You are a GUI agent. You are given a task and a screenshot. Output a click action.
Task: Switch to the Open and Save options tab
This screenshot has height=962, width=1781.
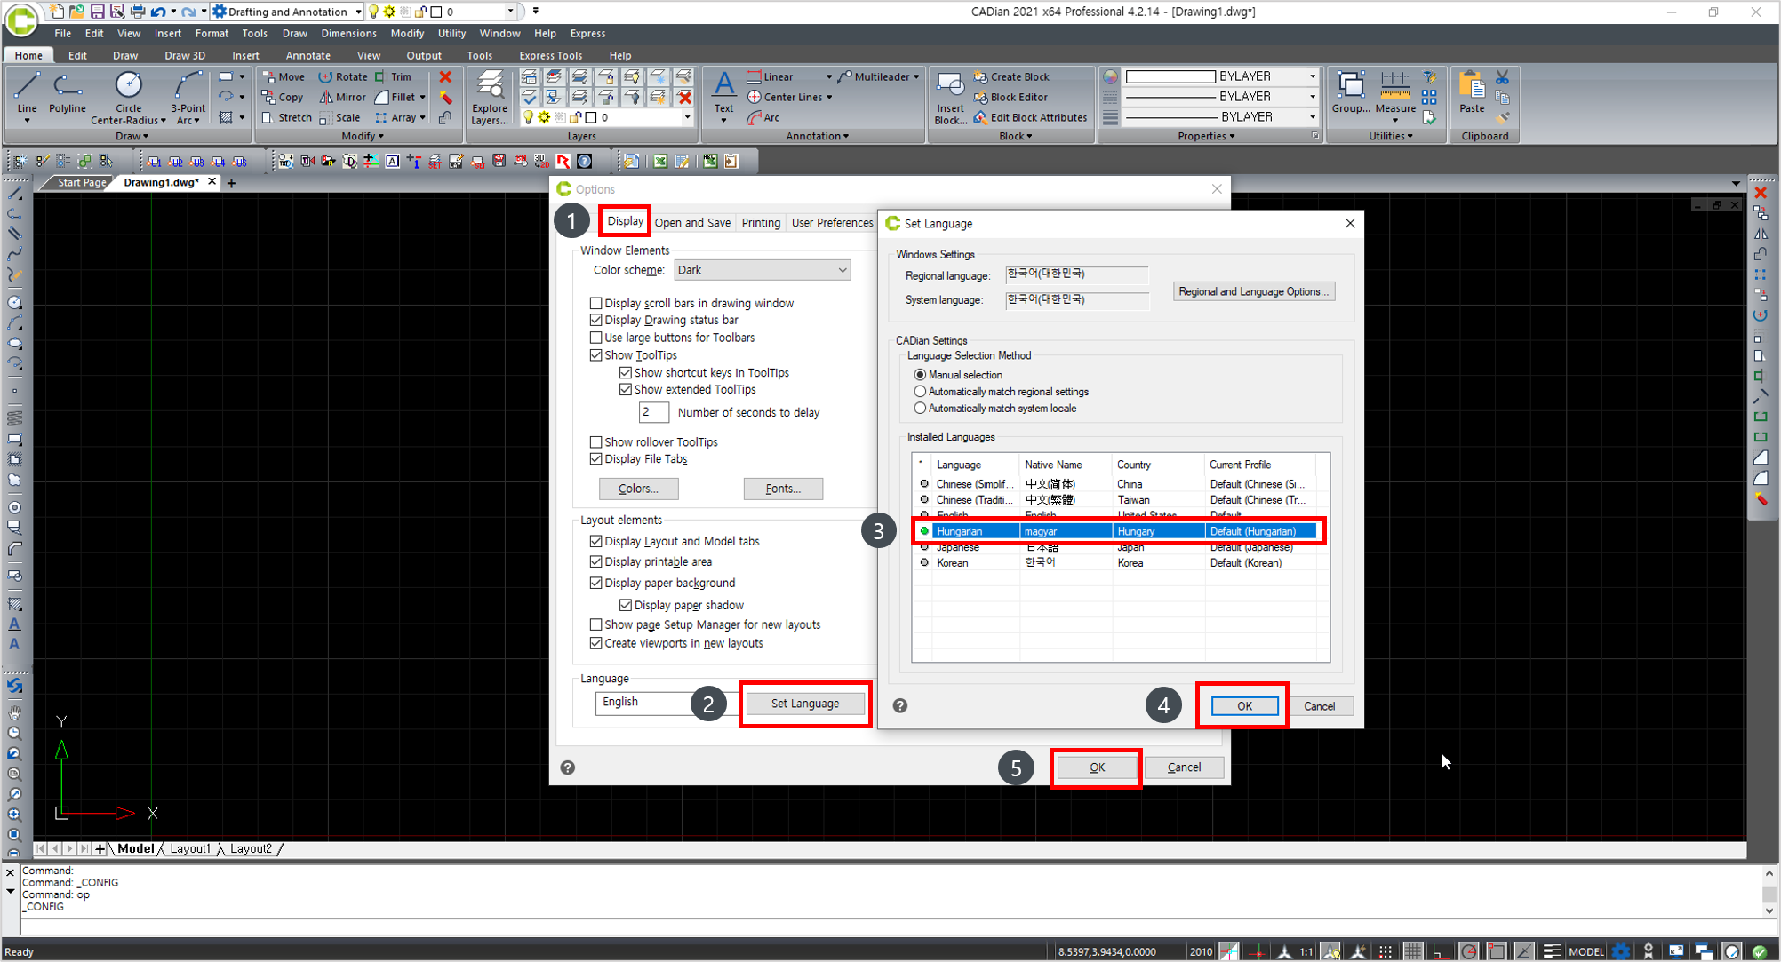[x=692, y=223]
